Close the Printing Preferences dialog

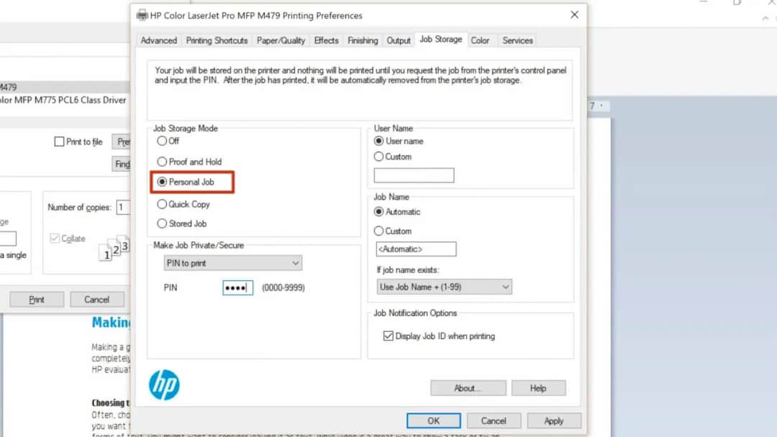(x=574, y=15)
